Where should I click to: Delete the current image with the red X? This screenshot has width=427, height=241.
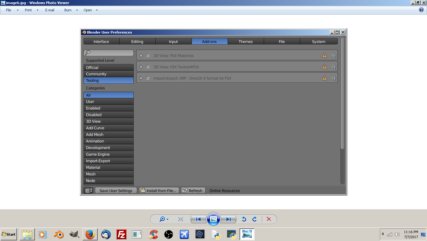tap(269, 219)
